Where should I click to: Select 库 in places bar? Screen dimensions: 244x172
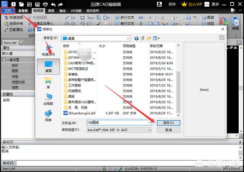48,83
